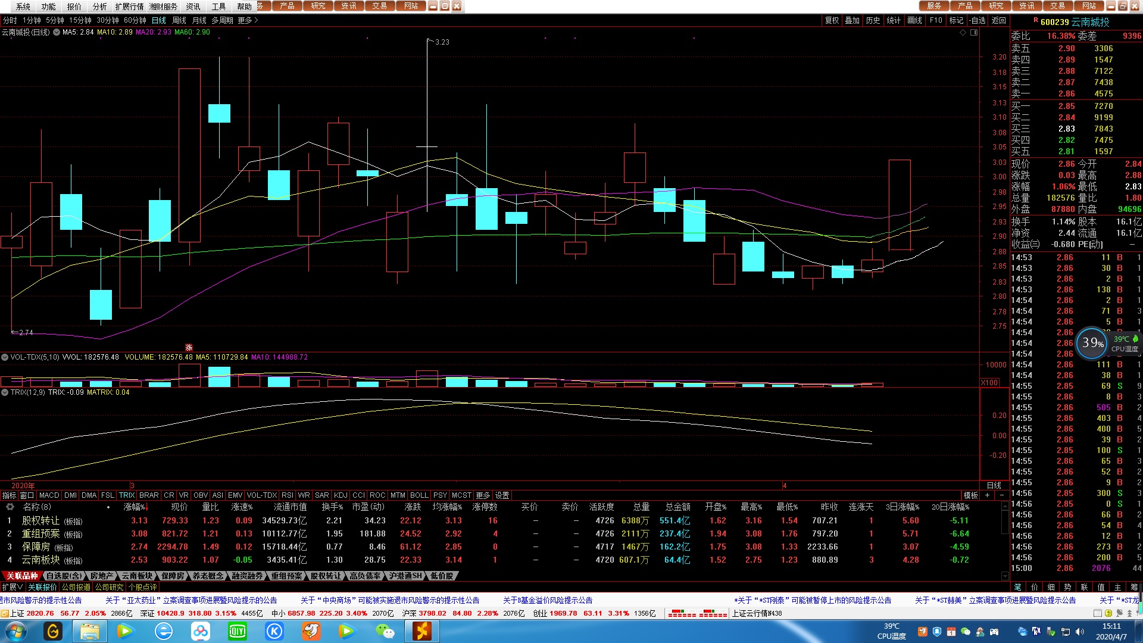The height and width of the screenshot is (643, 1143).
Task: Open 分析 menu
Action: pos(99,7)
